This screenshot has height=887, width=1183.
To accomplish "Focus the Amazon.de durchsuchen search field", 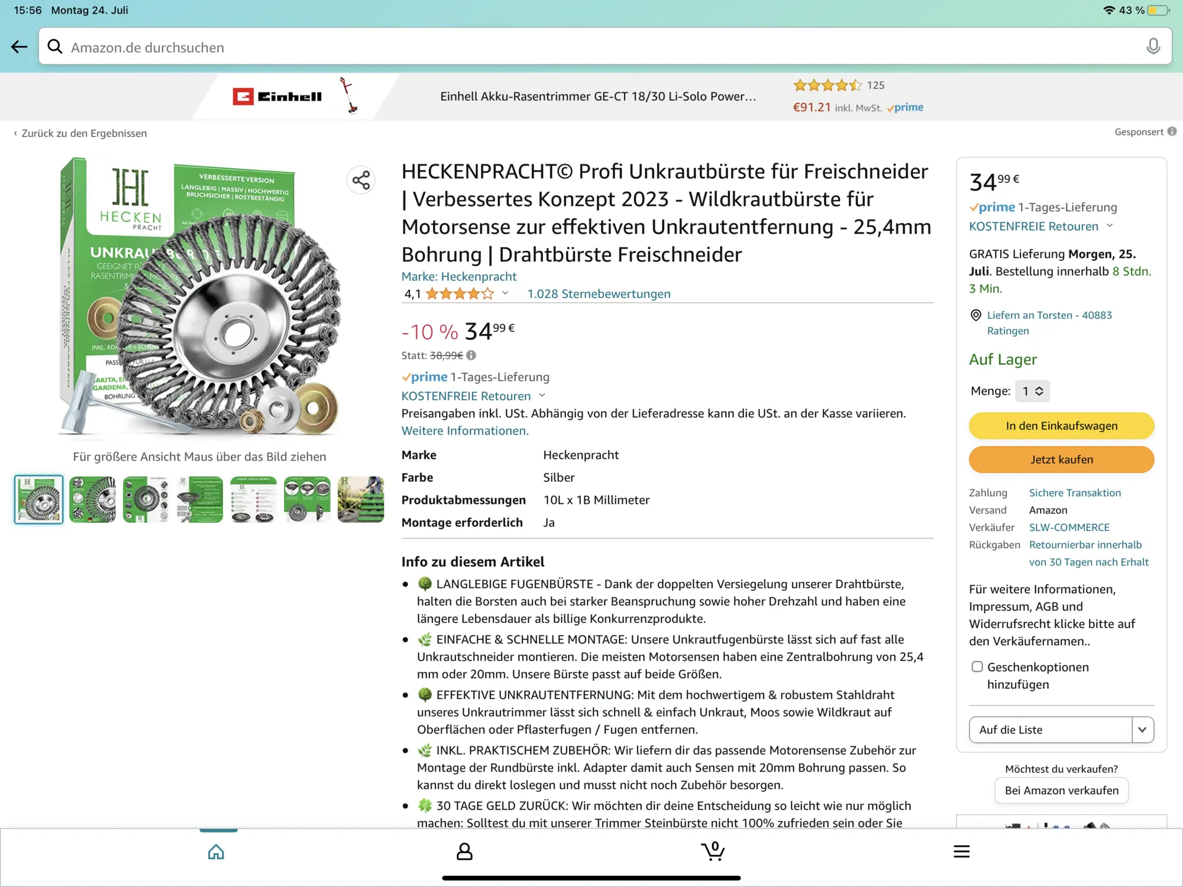I will pyautogui.click(x=591, y=47).
